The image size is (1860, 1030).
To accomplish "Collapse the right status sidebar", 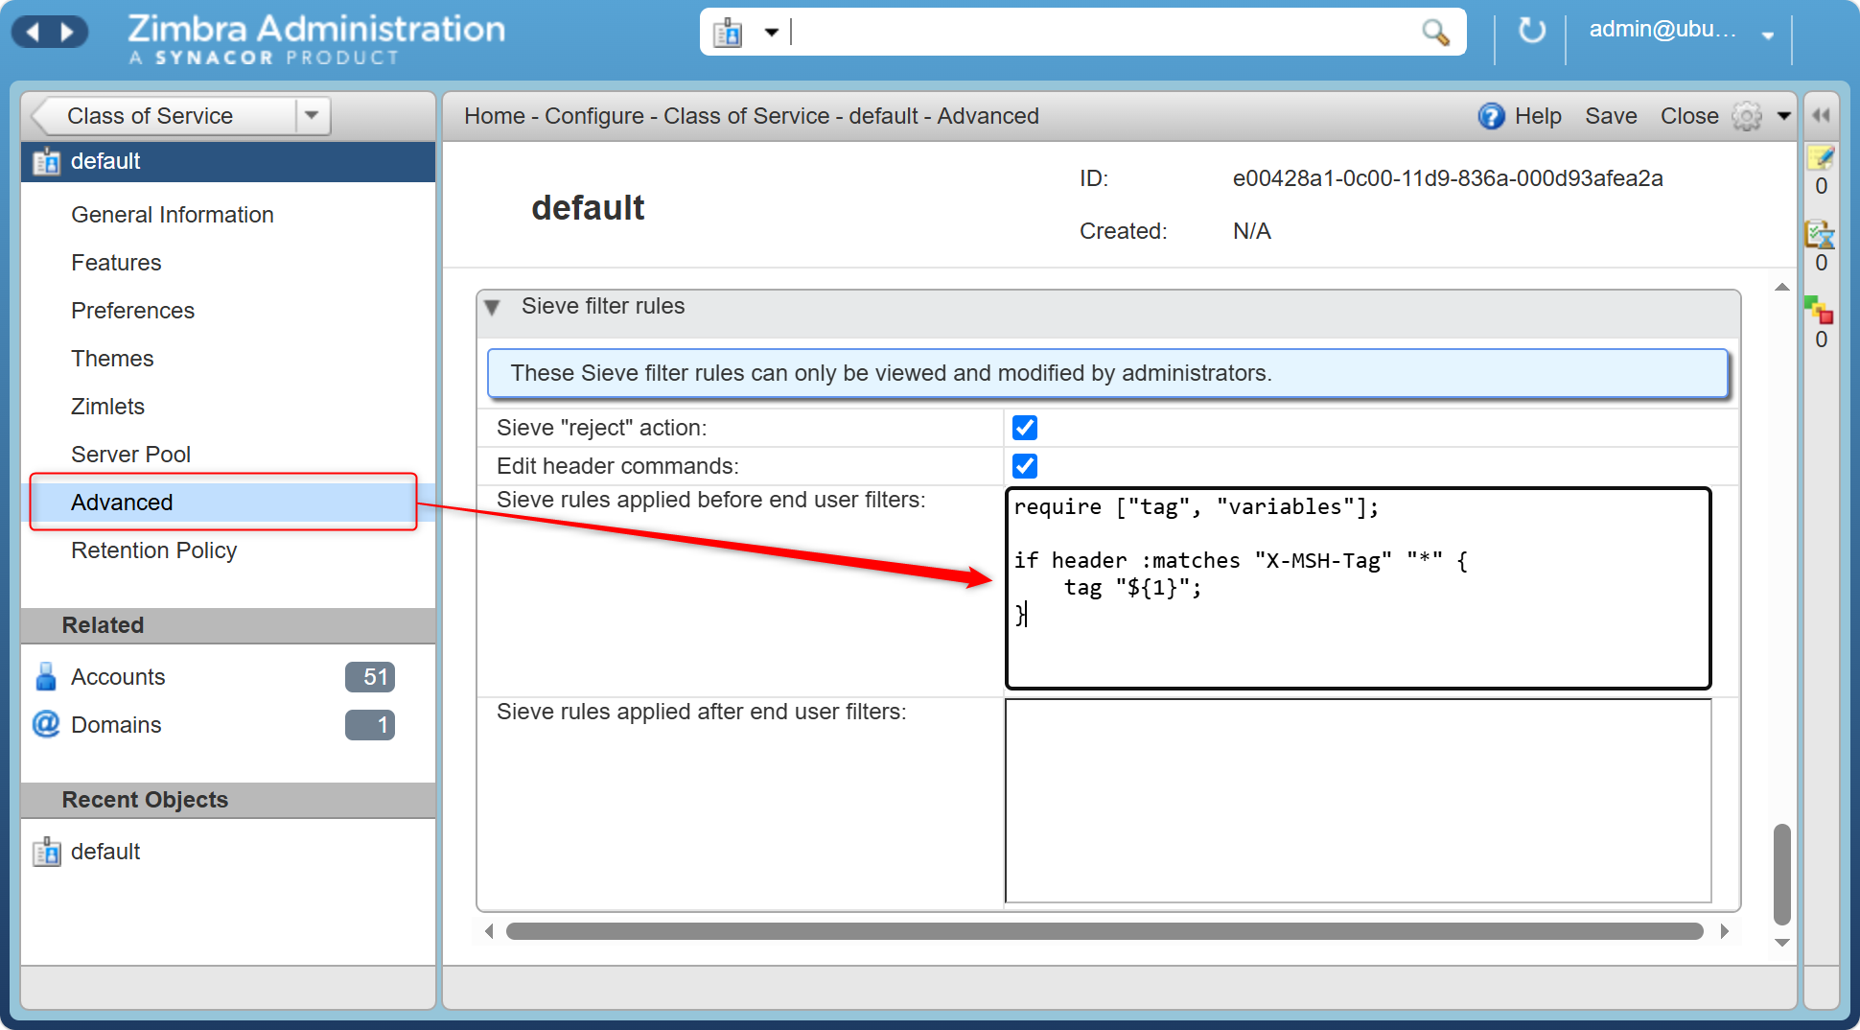I will [x=1821, y=115].
